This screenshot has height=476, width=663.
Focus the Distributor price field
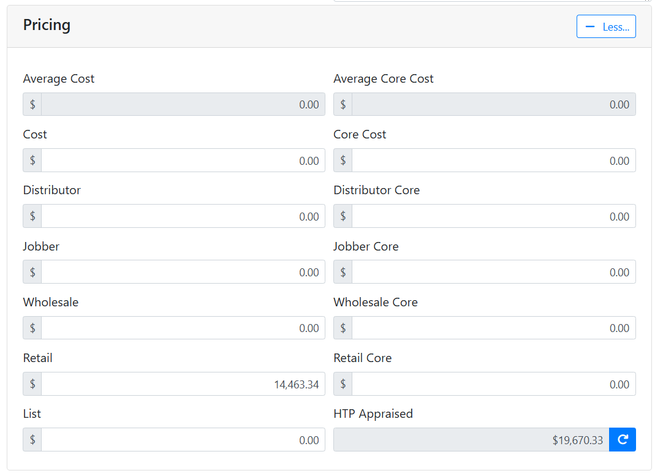[183, 216]
